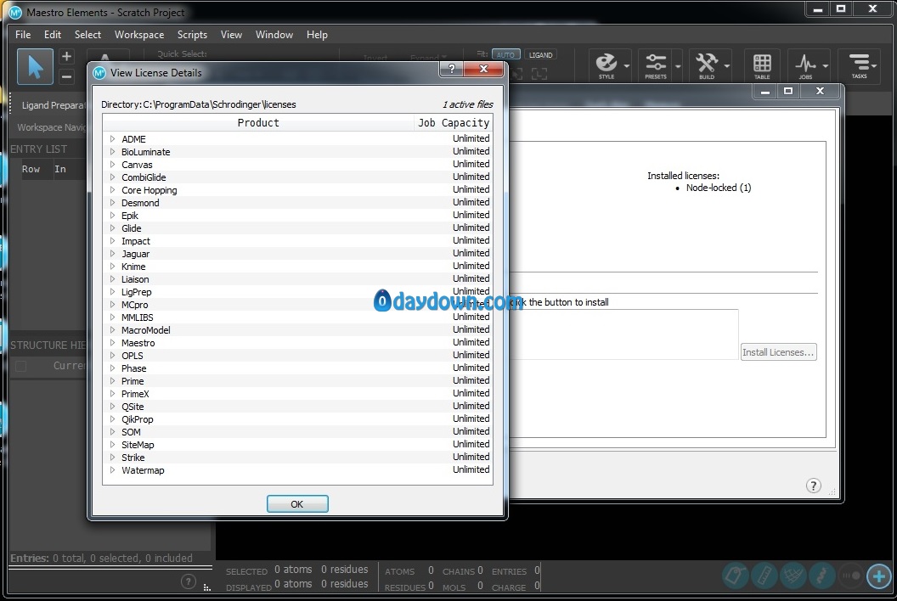This screenshot has height=601, width=897.
Task: Click the round help icon in the licenses window
Action: [814, 486]
